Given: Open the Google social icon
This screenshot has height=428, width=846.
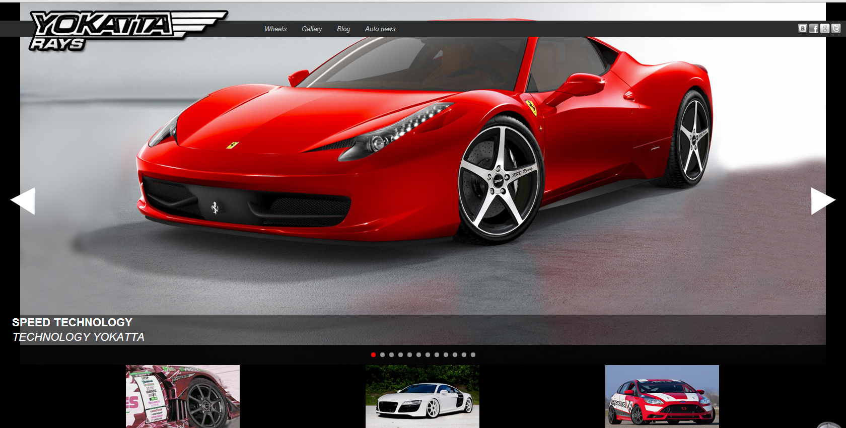Looking at the screenshot, I should [825, 29].
